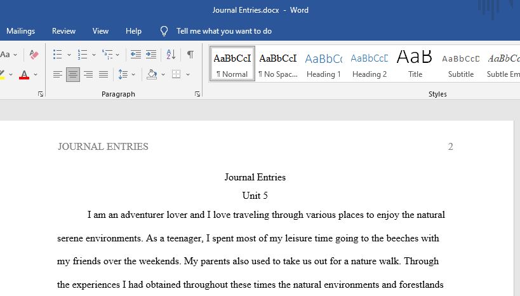This screenshot has width=520, height=296.
Task: Click Clear All Formatting eraser icon
Action: click(34, 55)
